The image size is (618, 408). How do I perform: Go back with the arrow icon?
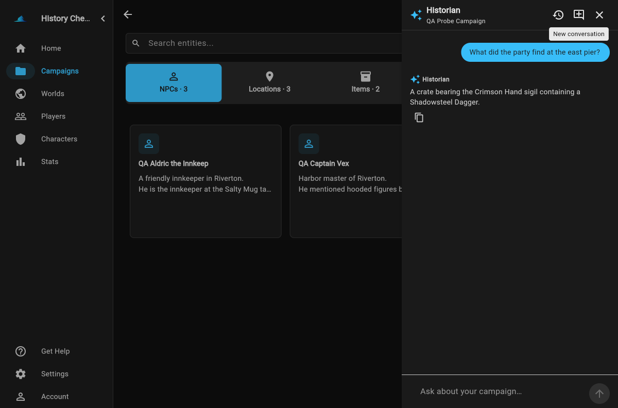(128, 14)
